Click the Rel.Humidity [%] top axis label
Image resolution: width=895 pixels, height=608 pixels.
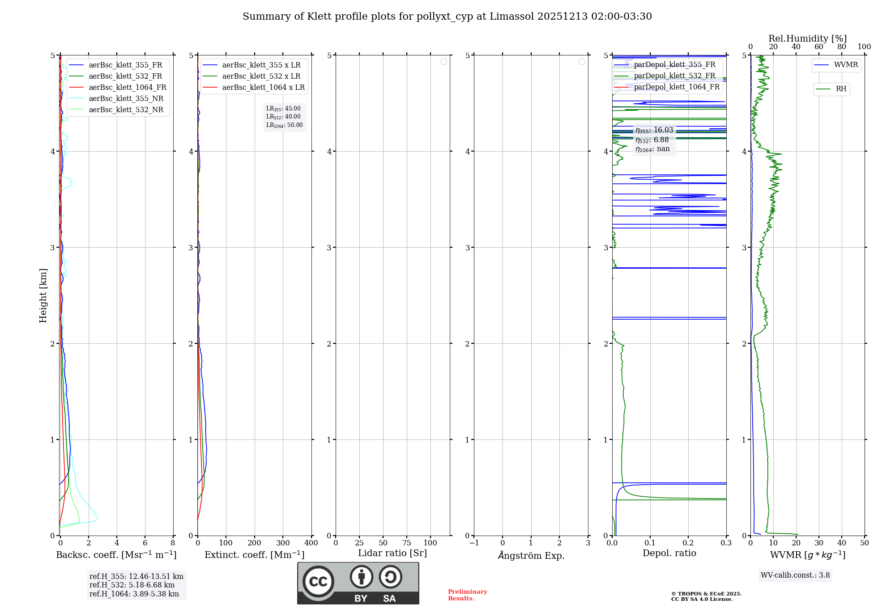pyautogui.click(x=807, y=38)
